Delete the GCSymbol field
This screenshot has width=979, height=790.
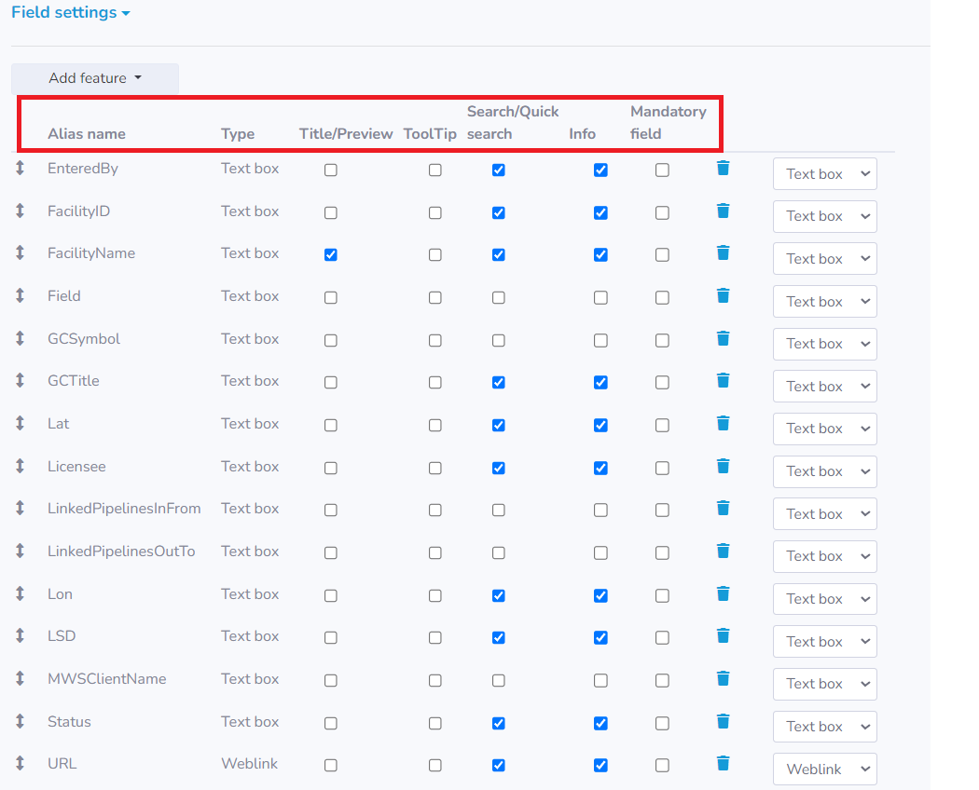pos(723,338)
